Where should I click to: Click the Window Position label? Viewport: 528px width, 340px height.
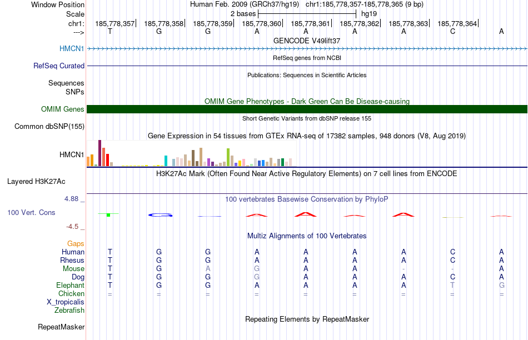point(58,4)
